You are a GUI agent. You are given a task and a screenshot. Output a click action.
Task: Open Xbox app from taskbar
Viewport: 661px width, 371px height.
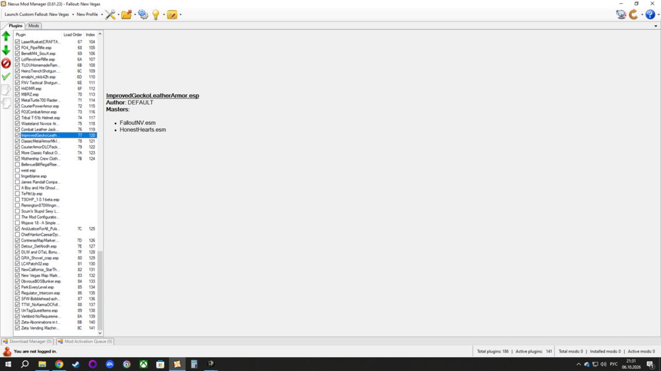coord(143,364)
